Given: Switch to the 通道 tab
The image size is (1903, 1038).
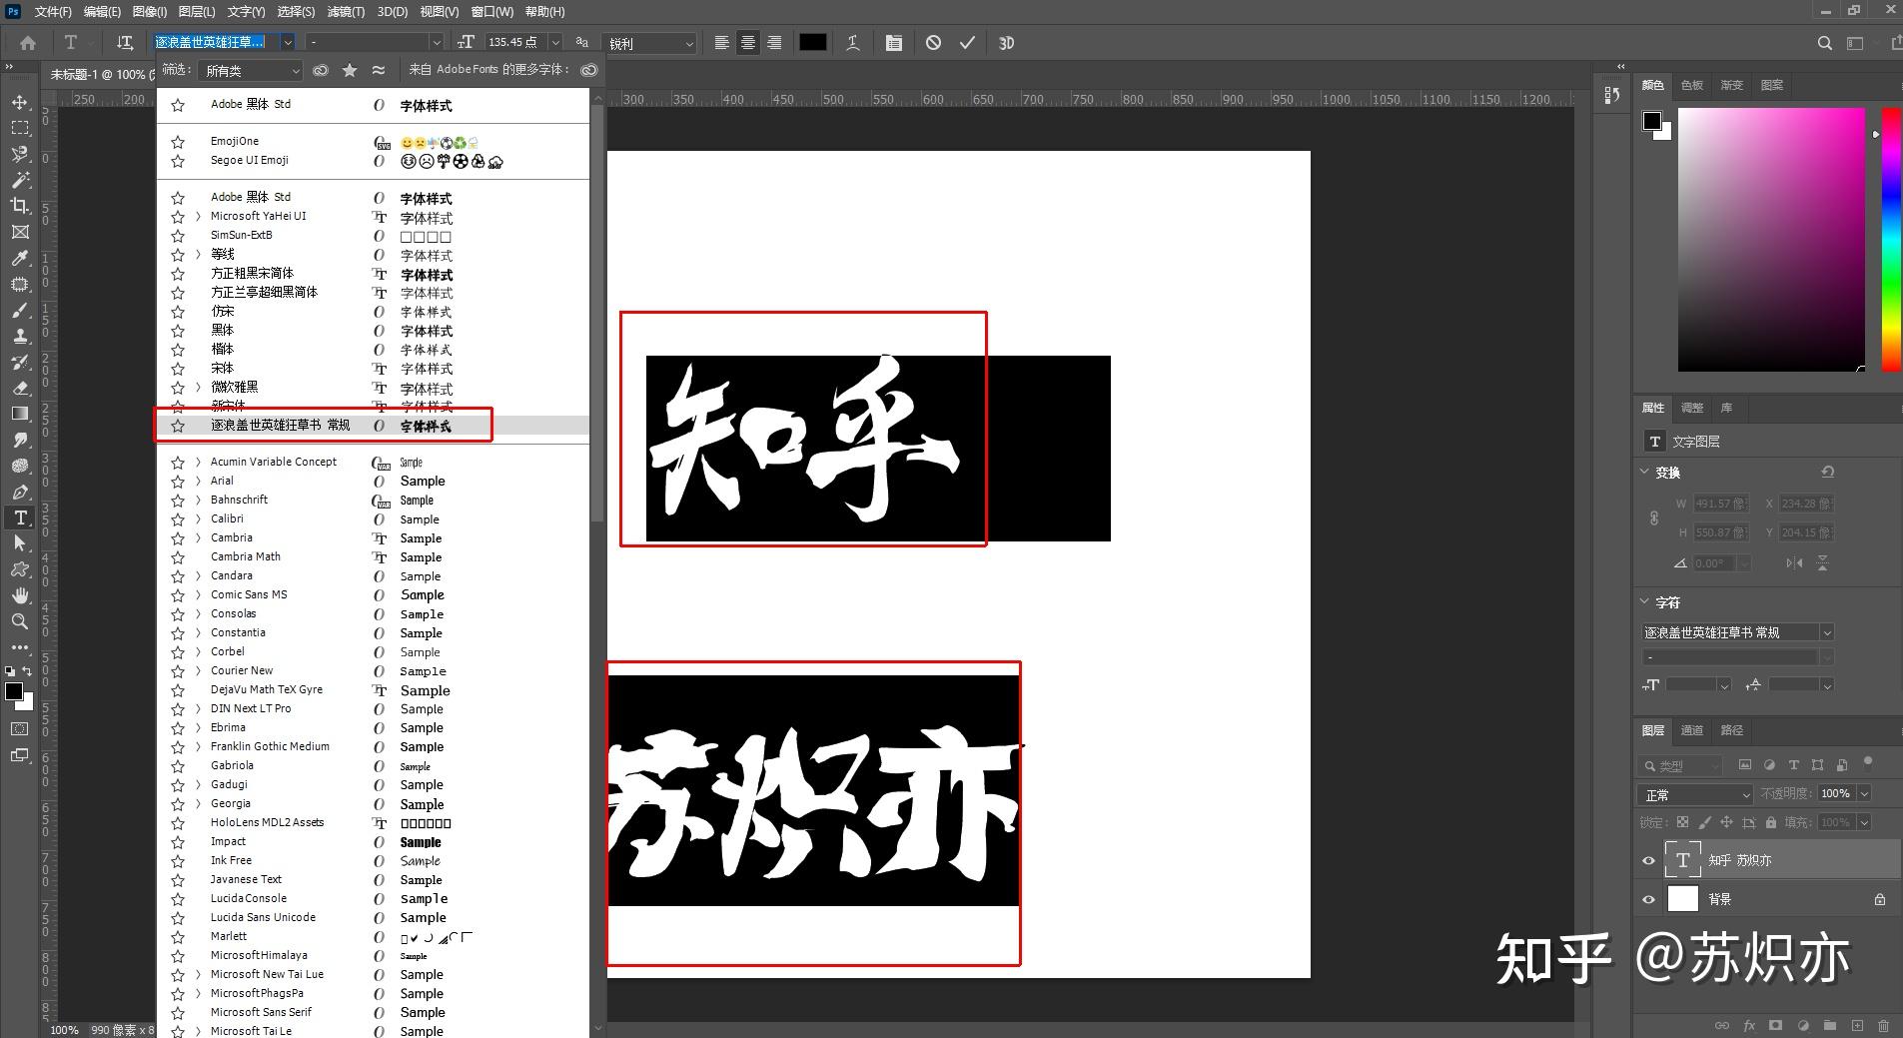Looking at the screenshot, I should pos(1691,730).
